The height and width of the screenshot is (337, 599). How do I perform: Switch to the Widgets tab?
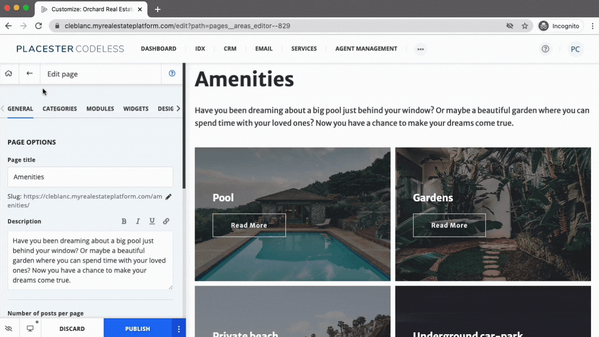[x=136, y=109]
